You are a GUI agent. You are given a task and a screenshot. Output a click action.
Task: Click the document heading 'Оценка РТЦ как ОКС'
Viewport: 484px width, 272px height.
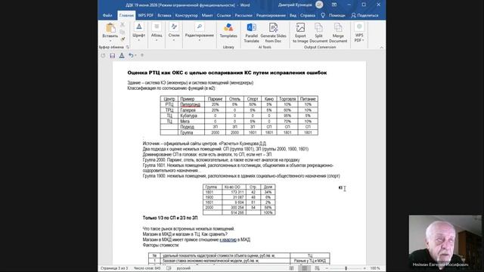pos(227,73)
